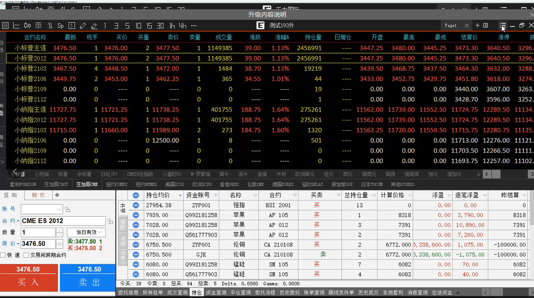Collapse the GJK 伦铜 row minus icon

[x=136, y=255]
